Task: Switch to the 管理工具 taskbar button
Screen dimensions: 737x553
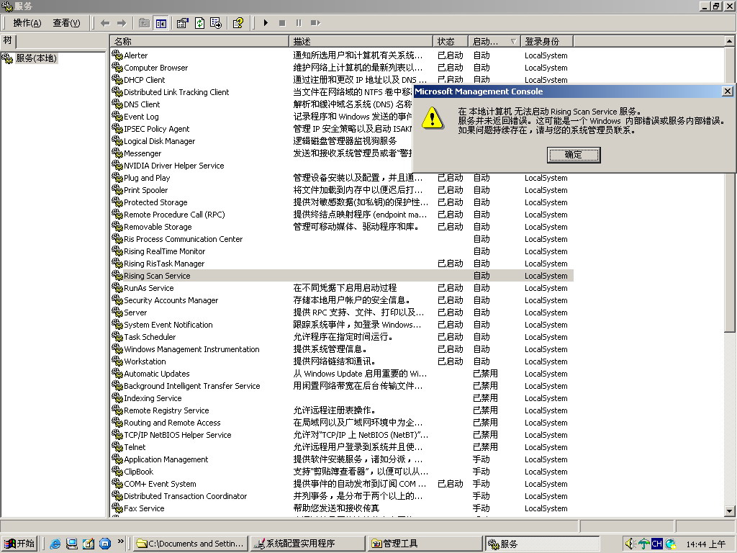Action: pyautogui.click(x=425, y=544)
